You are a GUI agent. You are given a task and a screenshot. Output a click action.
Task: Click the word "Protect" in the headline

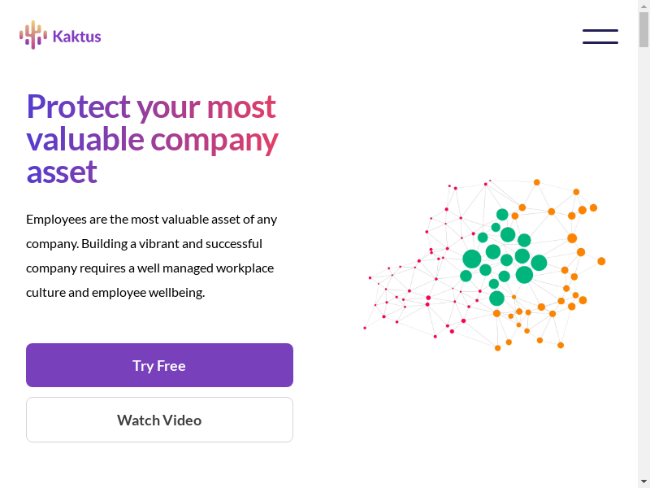(x=78, y=107)
